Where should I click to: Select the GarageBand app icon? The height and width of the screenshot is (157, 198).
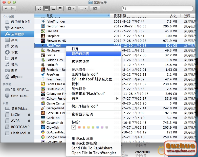coord(43,108)
